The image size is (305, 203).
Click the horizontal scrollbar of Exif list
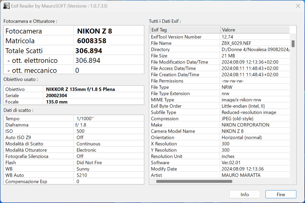pyautogui.click(x=194, y=181)
